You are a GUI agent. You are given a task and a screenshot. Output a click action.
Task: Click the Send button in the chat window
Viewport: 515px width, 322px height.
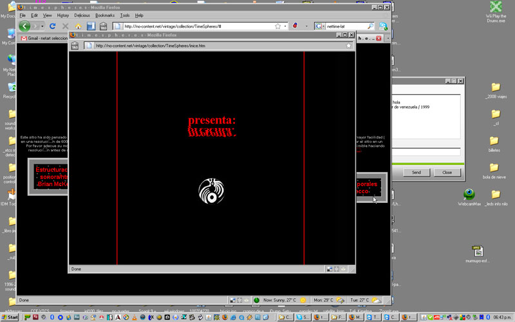(x=416, y=173)
